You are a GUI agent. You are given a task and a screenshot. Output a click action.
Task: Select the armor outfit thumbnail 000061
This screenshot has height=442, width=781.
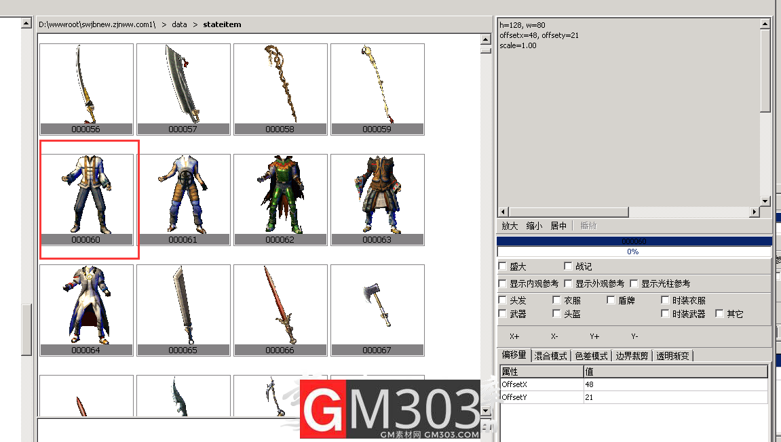[x=183, y=199]
